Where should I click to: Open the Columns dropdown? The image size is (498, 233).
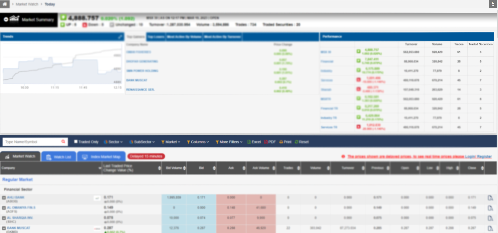pyautogui.click(x=198, y=142)
